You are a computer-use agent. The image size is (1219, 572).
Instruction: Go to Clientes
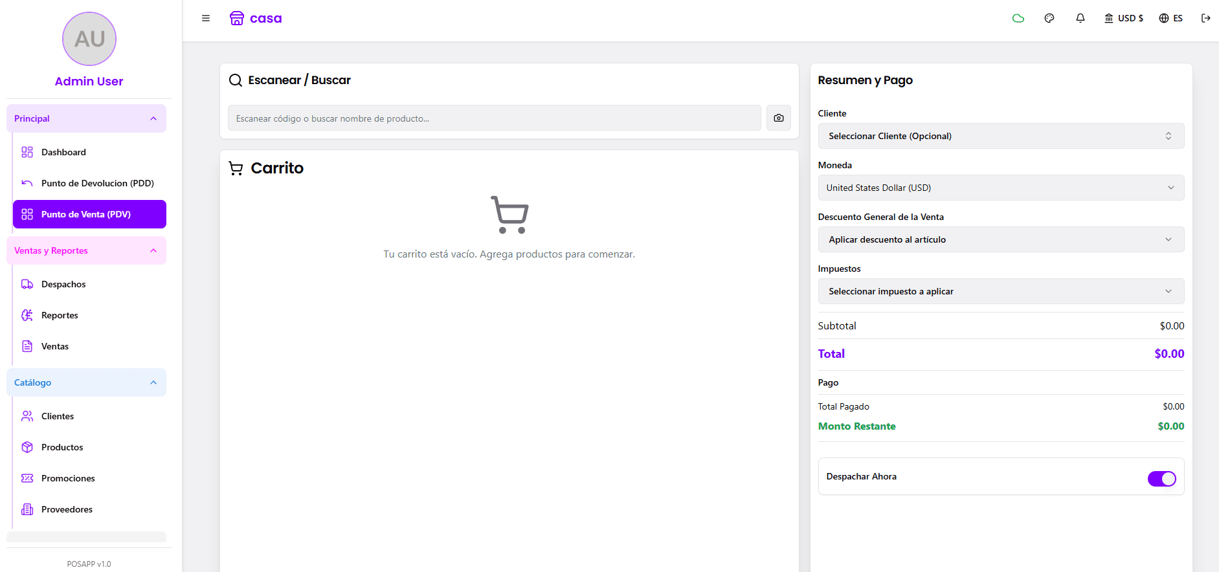[x=89, y=416]
